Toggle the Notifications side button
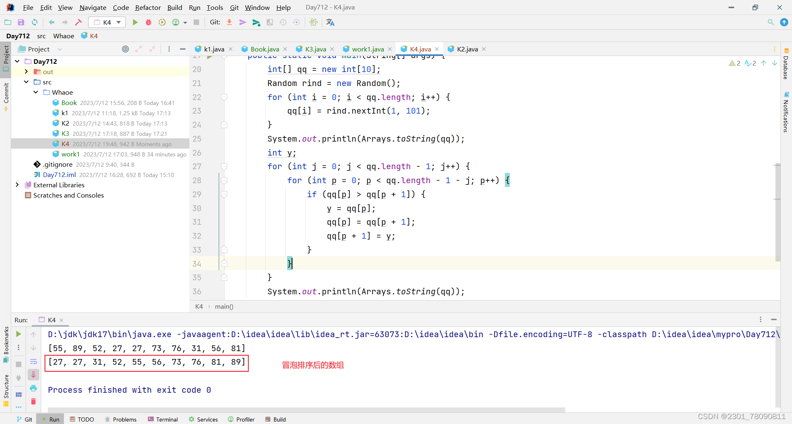The image size is (792, 424). click(x=786, y=112)
